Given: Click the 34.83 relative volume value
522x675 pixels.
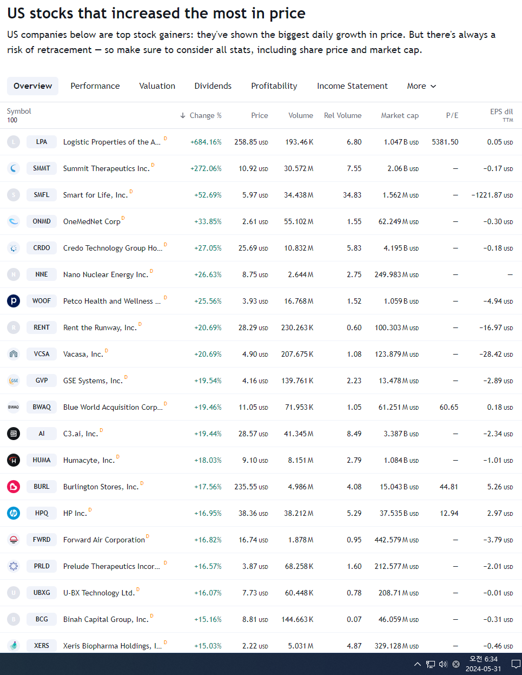Looking at the screenshot, I should (x=352, y=195).
